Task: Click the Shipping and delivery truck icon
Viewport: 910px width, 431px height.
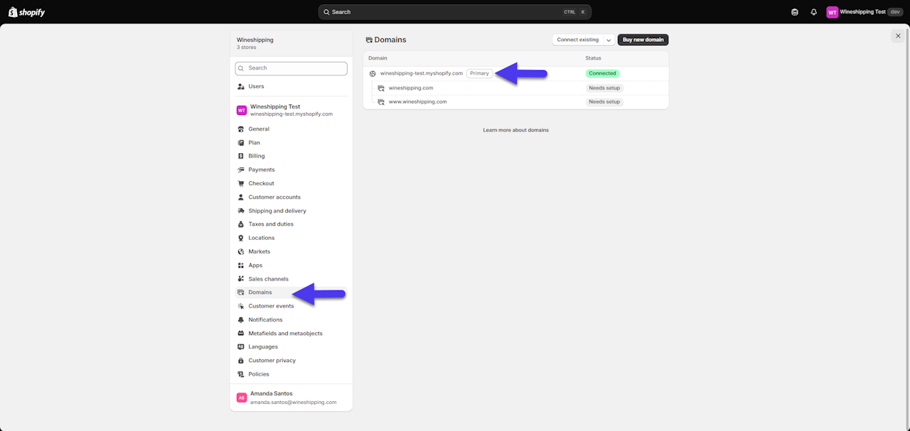Action: coord(241,211)
